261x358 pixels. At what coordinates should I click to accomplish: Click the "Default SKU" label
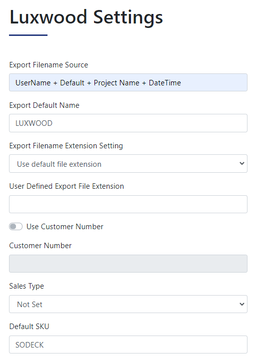pos(29,327)
